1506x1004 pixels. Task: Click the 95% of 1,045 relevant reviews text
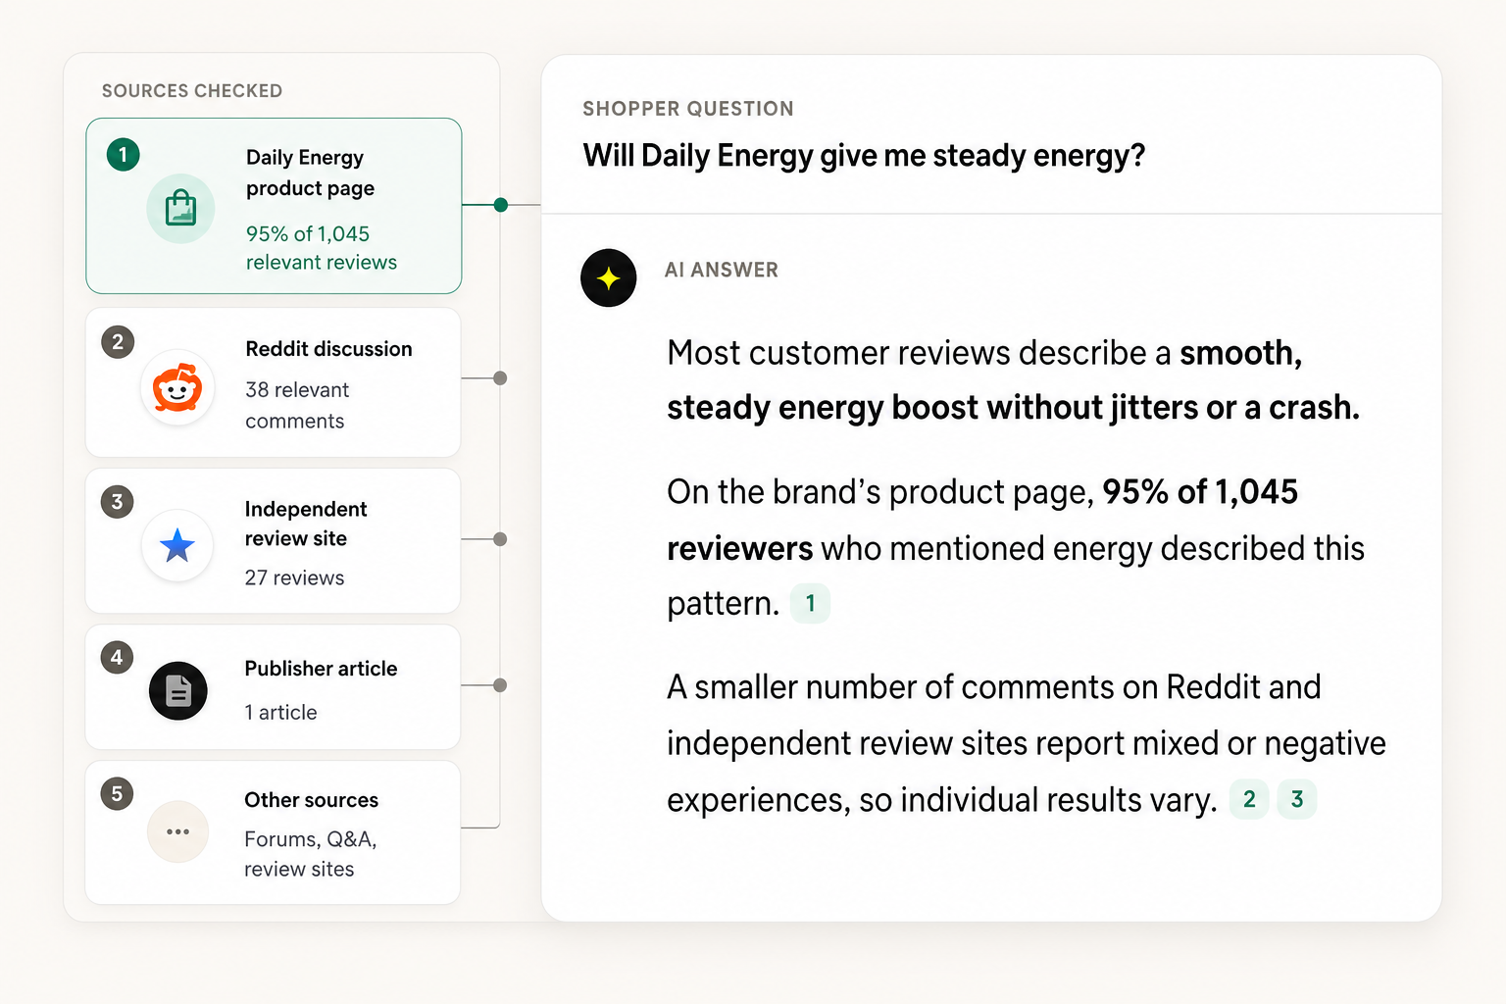pos(321,248)
